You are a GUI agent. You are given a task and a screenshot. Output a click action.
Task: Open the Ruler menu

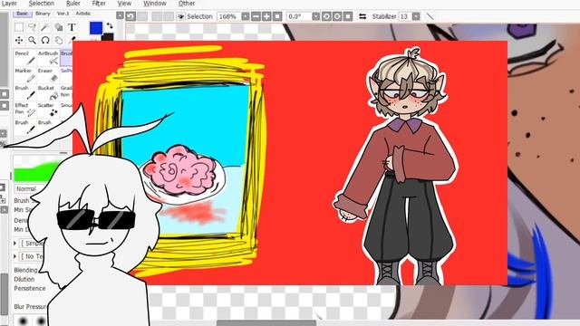pos(72,4)
